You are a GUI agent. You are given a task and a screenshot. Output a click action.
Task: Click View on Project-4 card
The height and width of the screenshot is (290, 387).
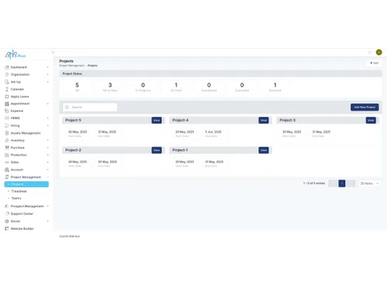pos(264,121)
